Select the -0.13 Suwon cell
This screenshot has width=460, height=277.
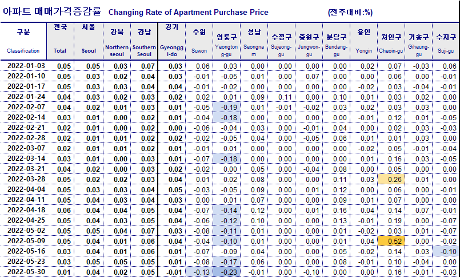pos(199,272)
